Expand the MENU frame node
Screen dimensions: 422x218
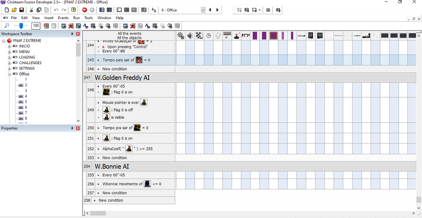pos(10,52)
